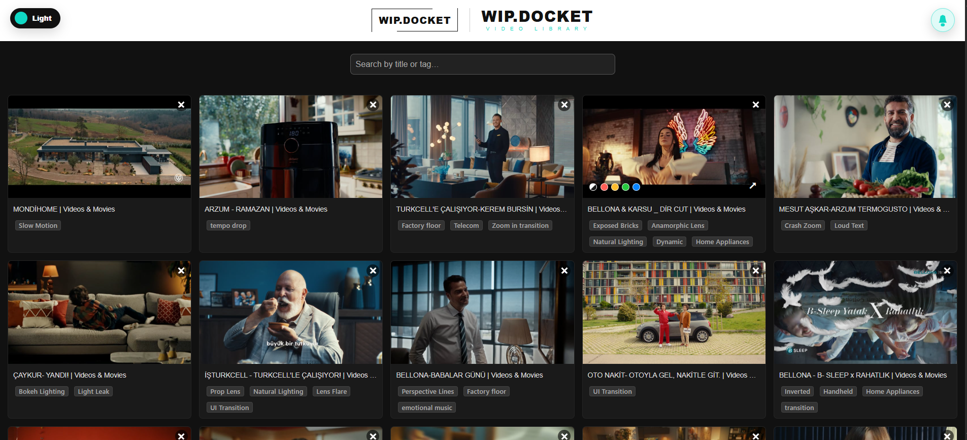Click the WIP.DOCKET Video Library title logo
Screen dimensions: 967x440
click(x=537, y=20)
